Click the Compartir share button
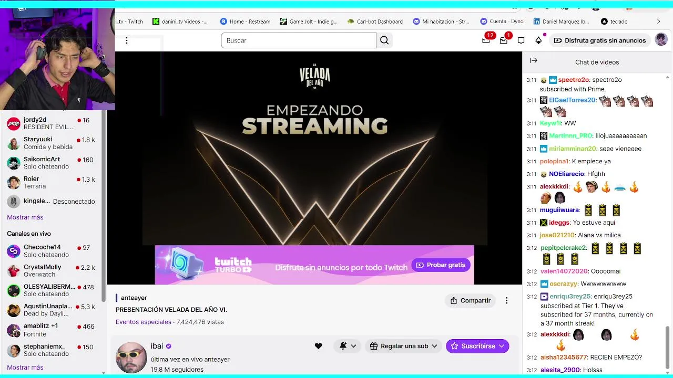The image size is (673, 378). [470, 300]
